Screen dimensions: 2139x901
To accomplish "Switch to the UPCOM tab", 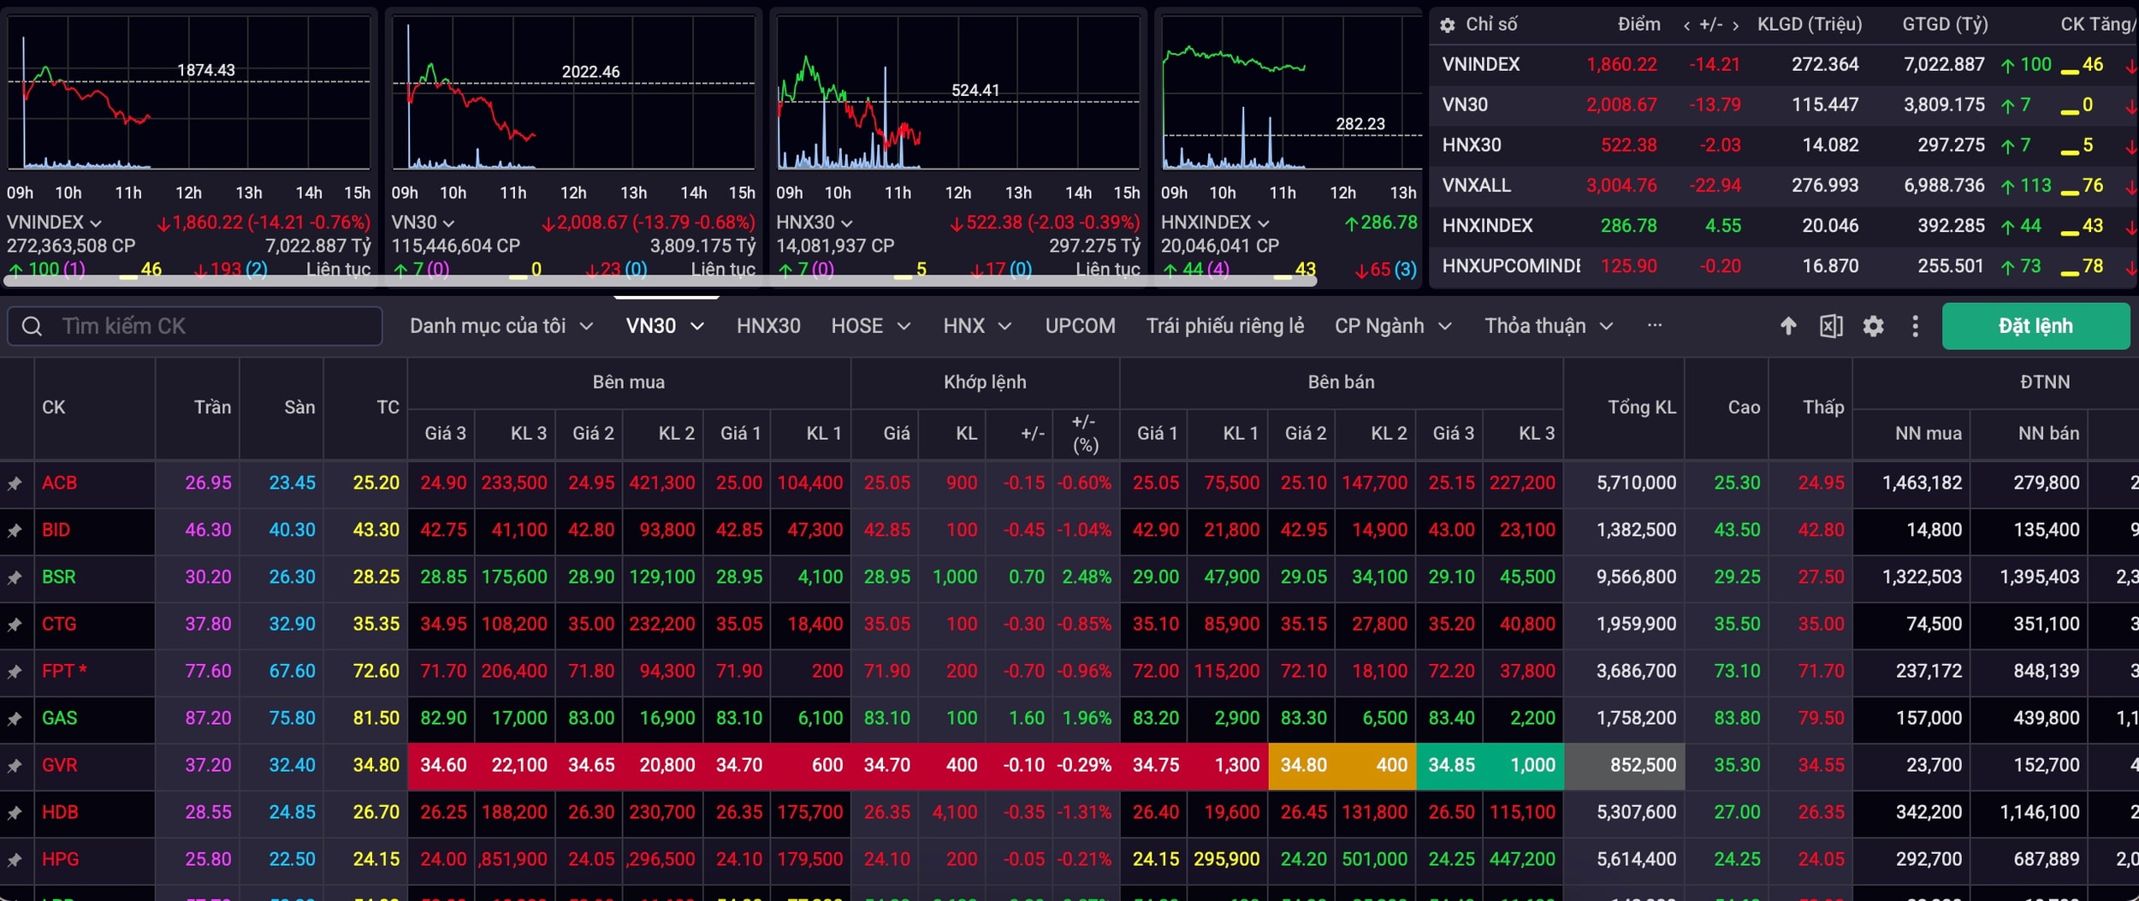I will pyautogui.click(x=1081, y=326).
